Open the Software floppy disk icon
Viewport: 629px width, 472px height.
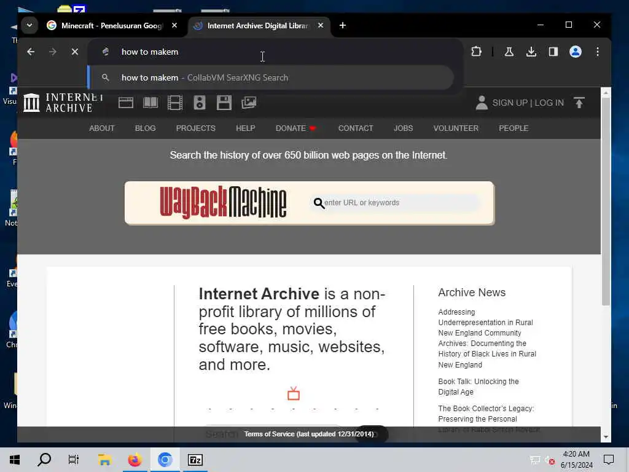(x=224, y=103)
